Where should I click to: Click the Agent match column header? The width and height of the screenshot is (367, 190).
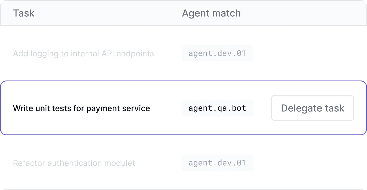pyautogui.click(x=211, y=13)
